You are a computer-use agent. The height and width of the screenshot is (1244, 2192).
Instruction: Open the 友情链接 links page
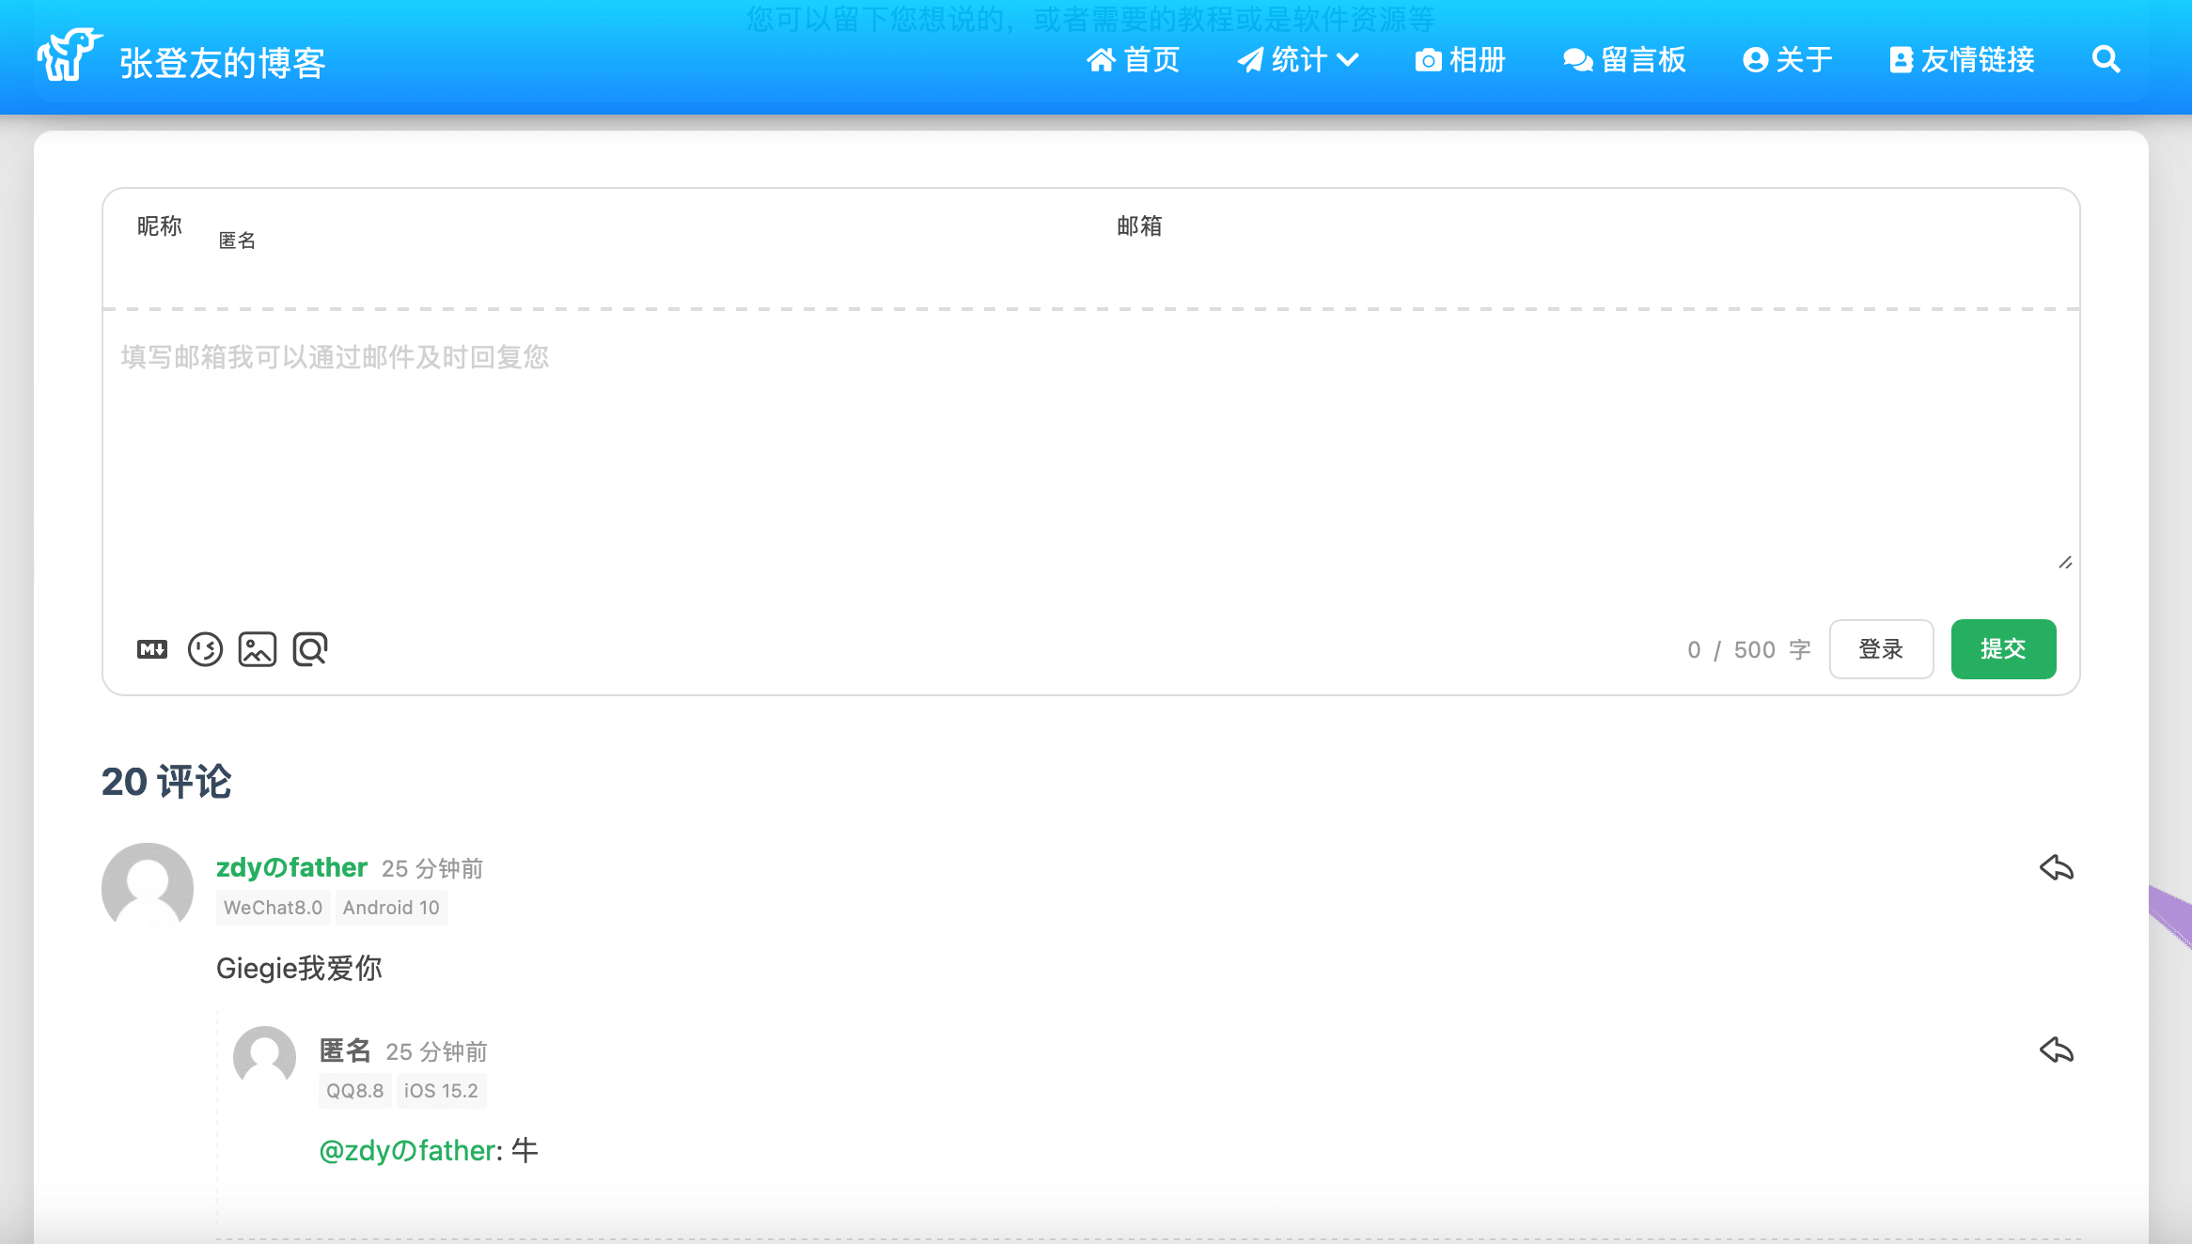(x=1962, y=60)
